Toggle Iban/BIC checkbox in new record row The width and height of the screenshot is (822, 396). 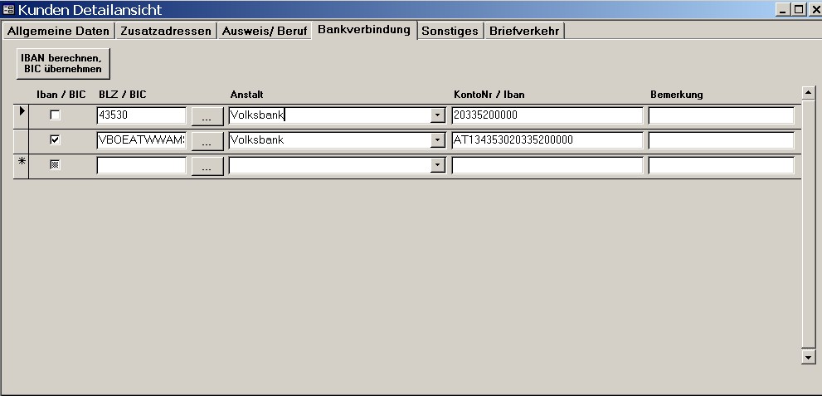(x=56, y=165)
